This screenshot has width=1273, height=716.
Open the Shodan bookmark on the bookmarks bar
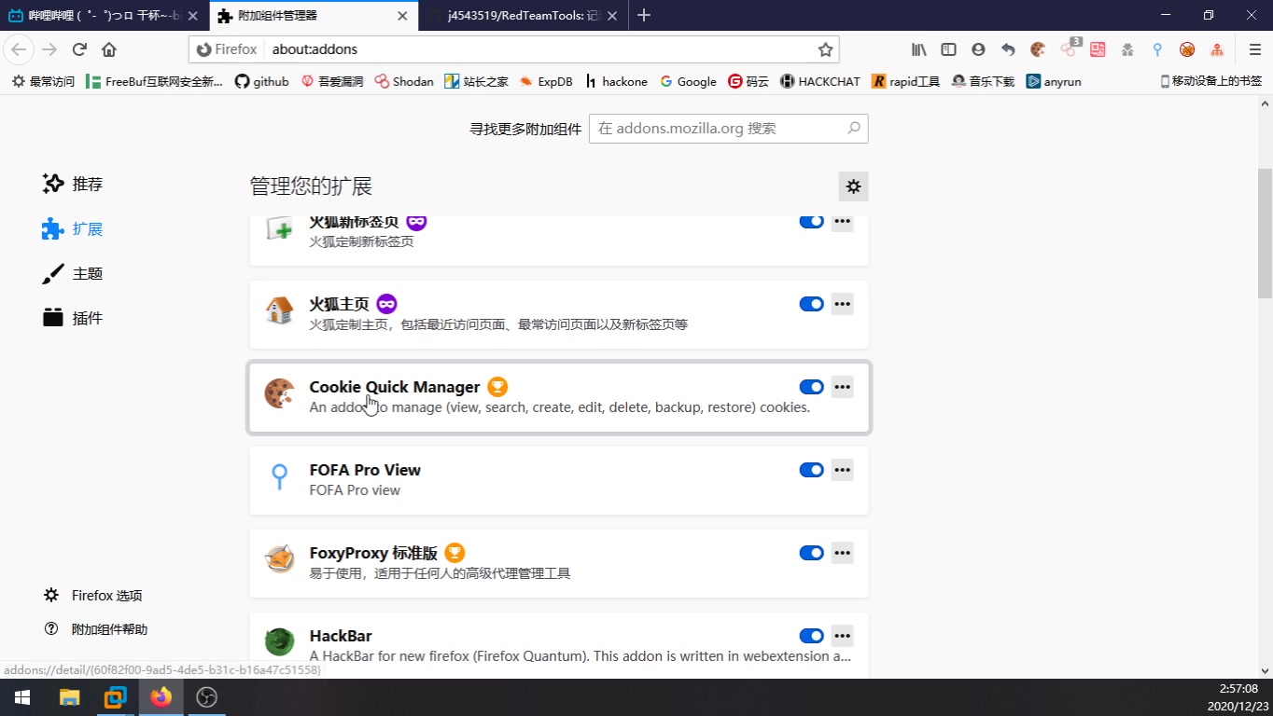[x=403, y=81]
